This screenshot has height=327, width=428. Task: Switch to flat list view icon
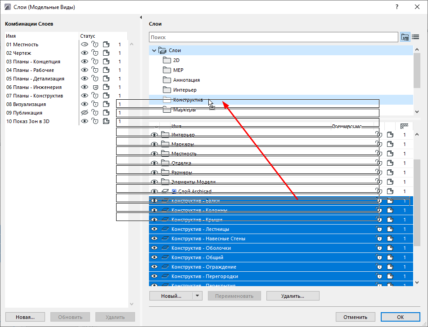point(415,37)
